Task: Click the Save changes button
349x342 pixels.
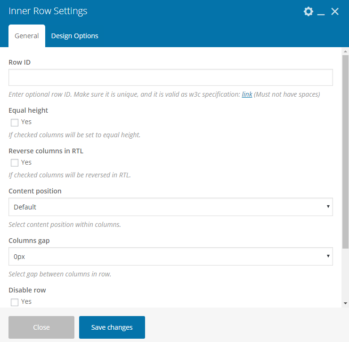Action: pos(112,327)
